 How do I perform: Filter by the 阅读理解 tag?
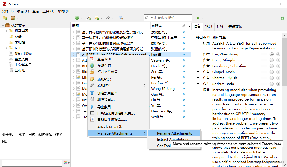coord(45,135)
